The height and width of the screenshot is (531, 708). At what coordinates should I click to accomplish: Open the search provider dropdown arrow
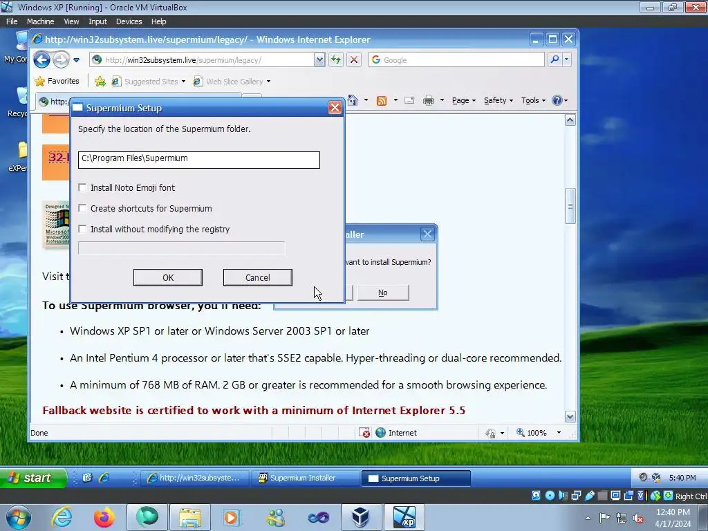coord(567,59)
